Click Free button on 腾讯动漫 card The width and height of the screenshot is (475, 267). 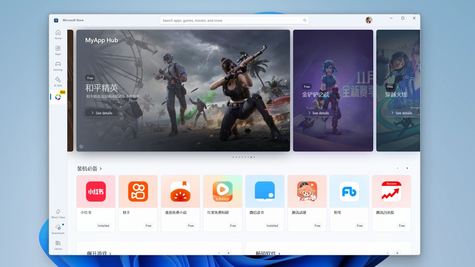[318, 226]
